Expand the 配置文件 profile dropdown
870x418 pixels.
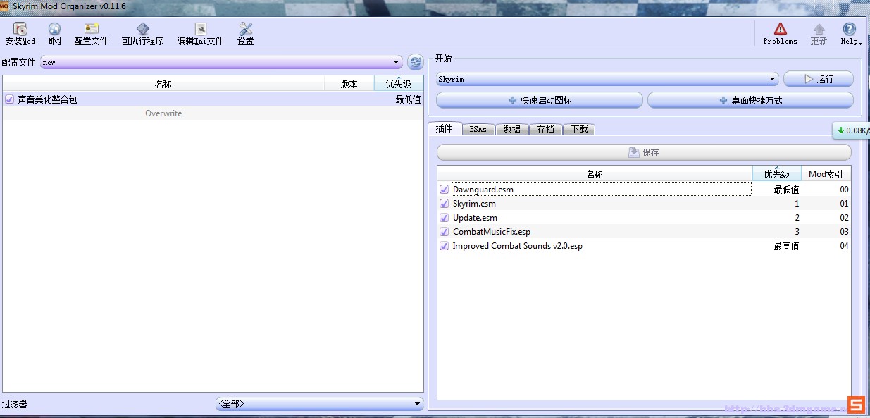[x=221, y=62]
